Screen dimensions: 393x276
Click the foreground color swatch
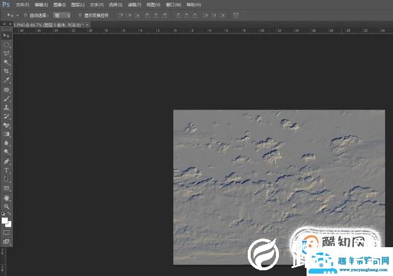click(x=5, y=221)
